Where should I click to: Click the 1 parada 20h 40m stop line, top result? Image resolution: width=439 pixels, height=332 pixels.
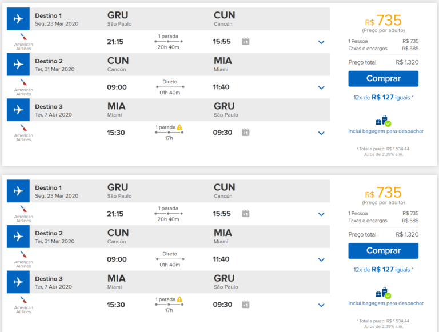click(169, 42)
